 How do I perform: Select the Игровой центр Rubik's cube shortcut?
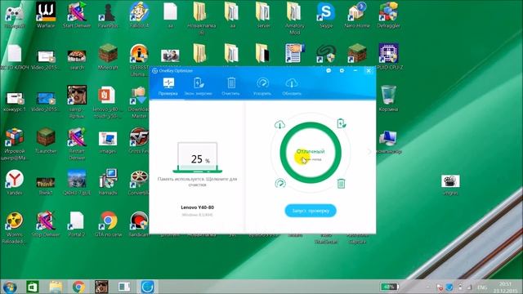click(x=15, y=144)
